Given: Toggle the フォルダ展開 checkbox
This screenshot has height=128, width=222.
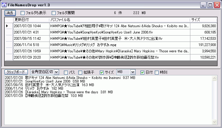Looking at the screenshot, I should click(x=54, y=13).
